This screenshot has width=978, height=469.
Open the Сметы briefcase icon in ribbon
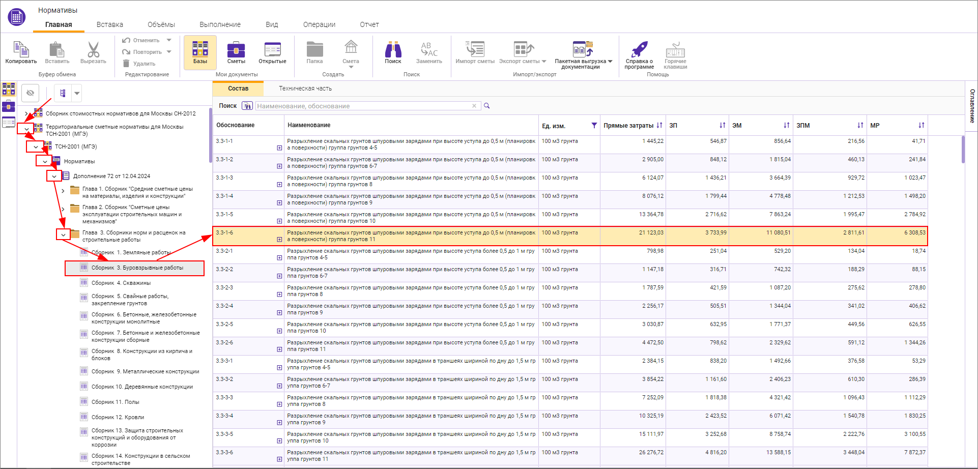pyautogui.click(x=236, y=50)
